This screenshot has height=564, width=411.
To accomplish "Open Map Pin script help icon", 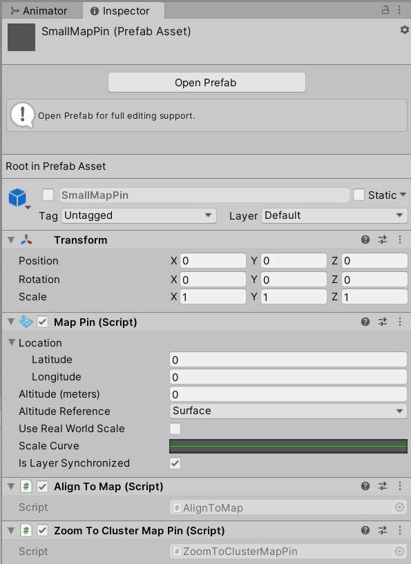I will pyautogui.click(x=365, y=322).
